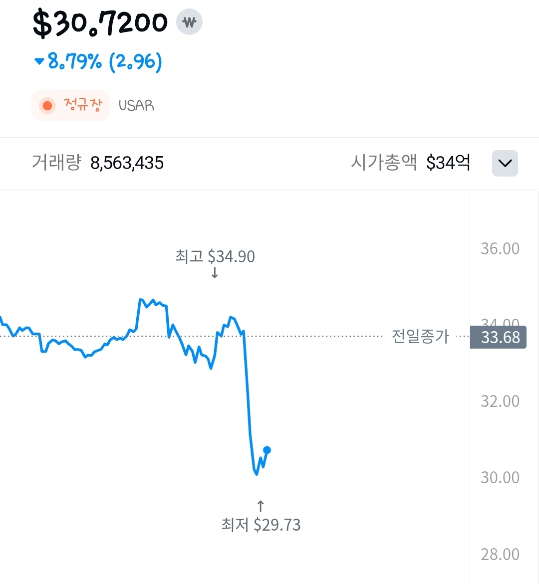The width and height of the screenshot is (539, 584).
Task: Tap the down arrow under 최고 $34.90
Action: pos(215,273)
